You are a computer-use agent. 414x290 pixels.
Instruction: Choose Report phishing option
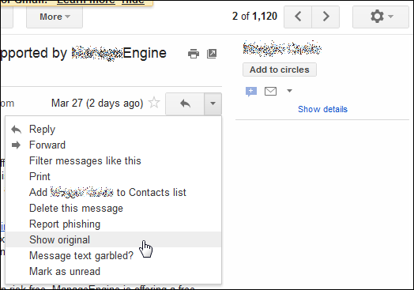coord(114,224)
